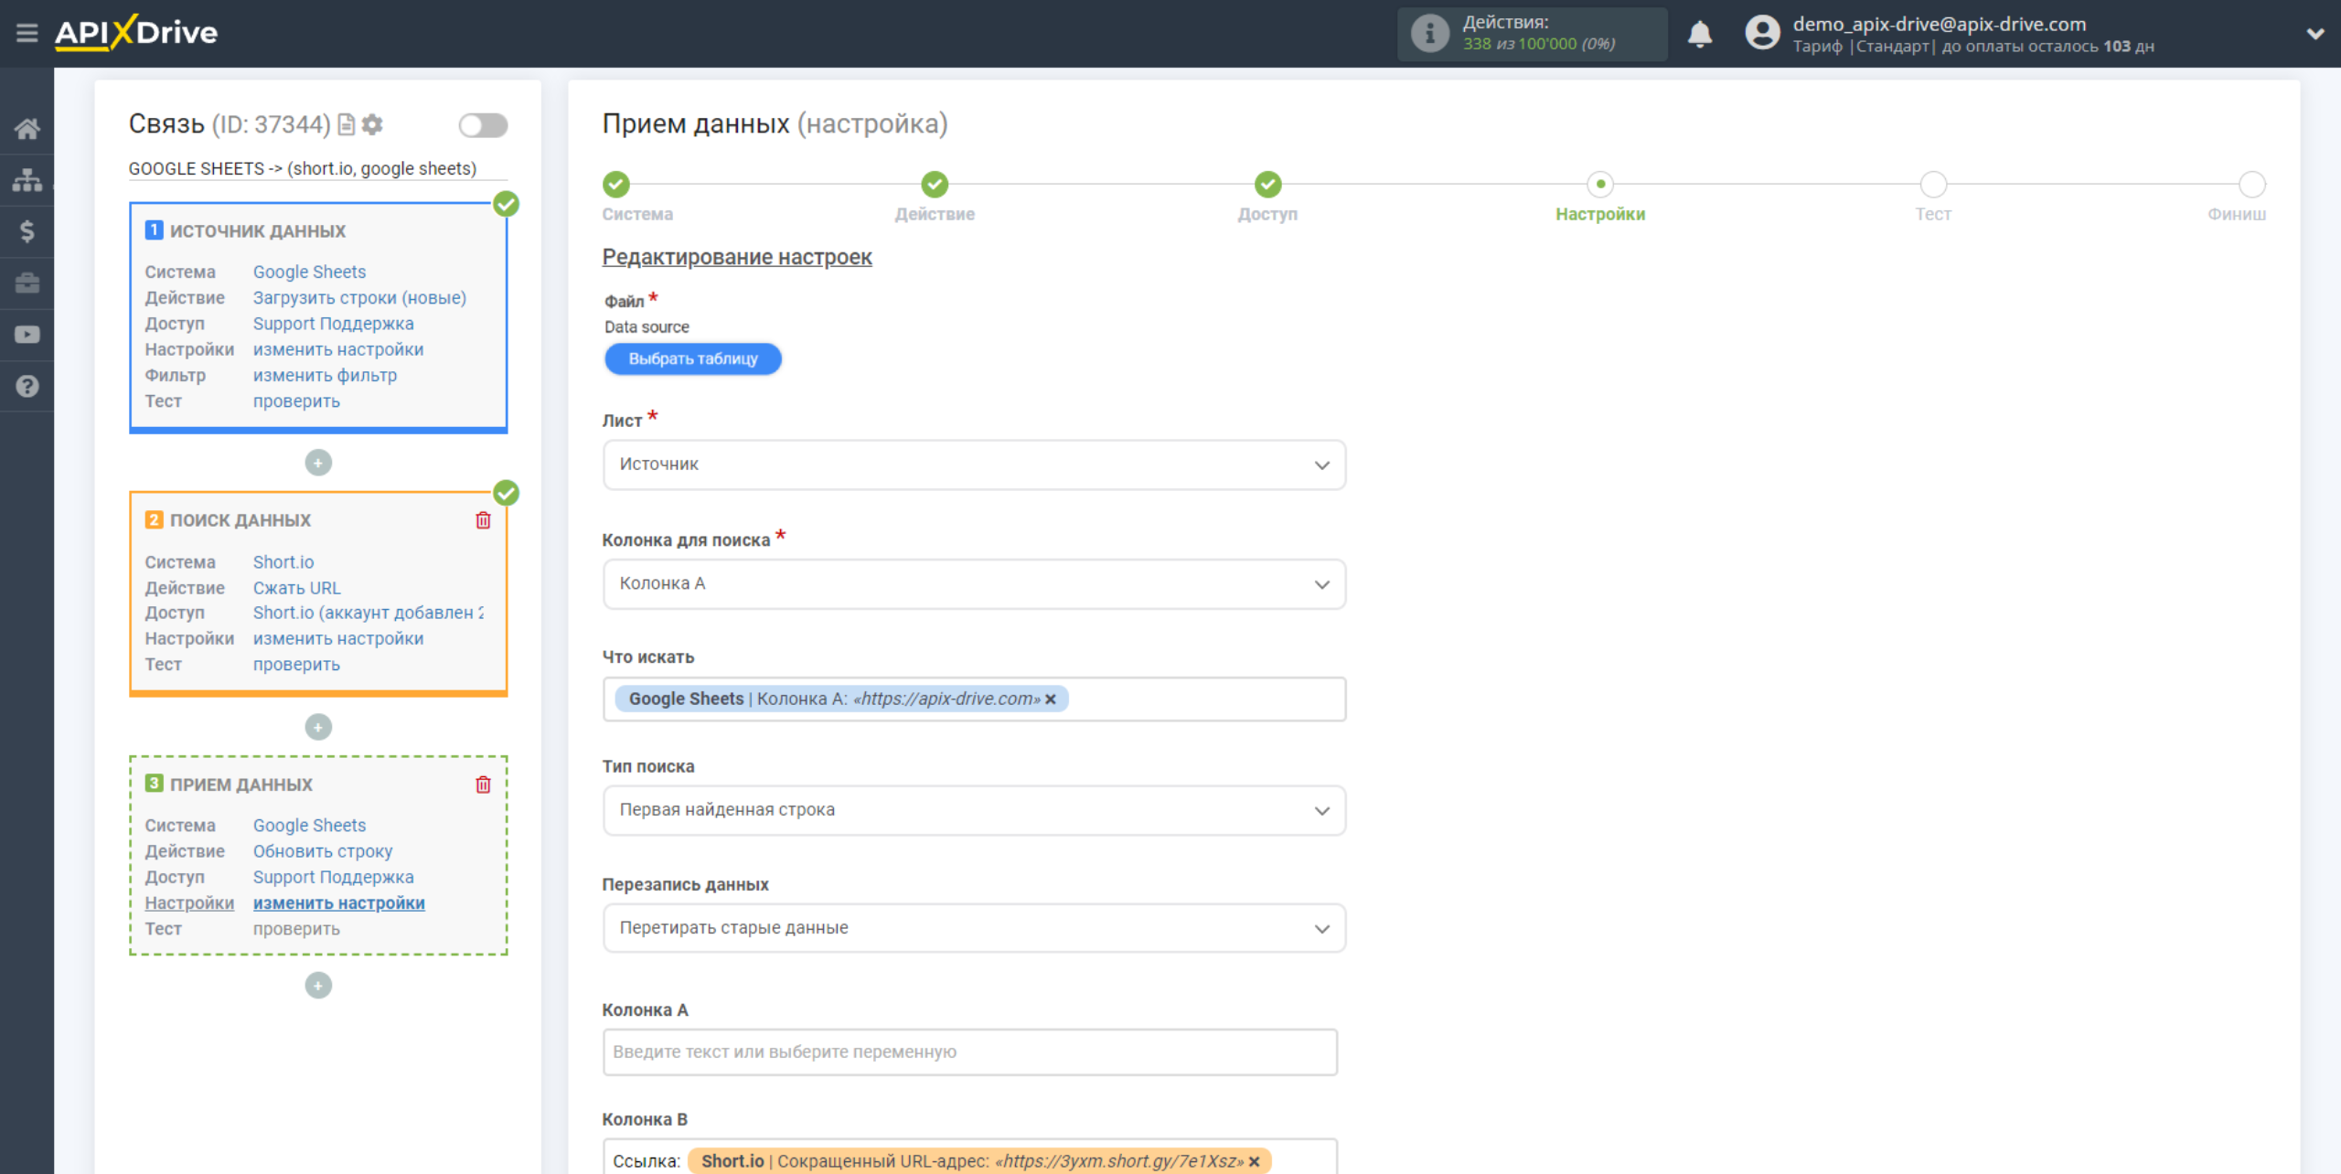Focus the Колонка A input field
Image resolution: width=2341 pixels, height=1174 pixels.
(x=969, y=1052)
